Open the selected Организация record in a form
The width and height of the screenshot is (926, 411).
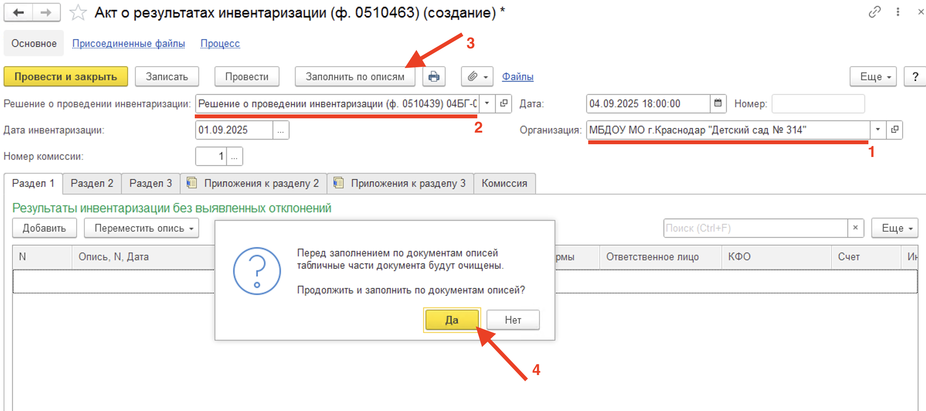point(895,130)
